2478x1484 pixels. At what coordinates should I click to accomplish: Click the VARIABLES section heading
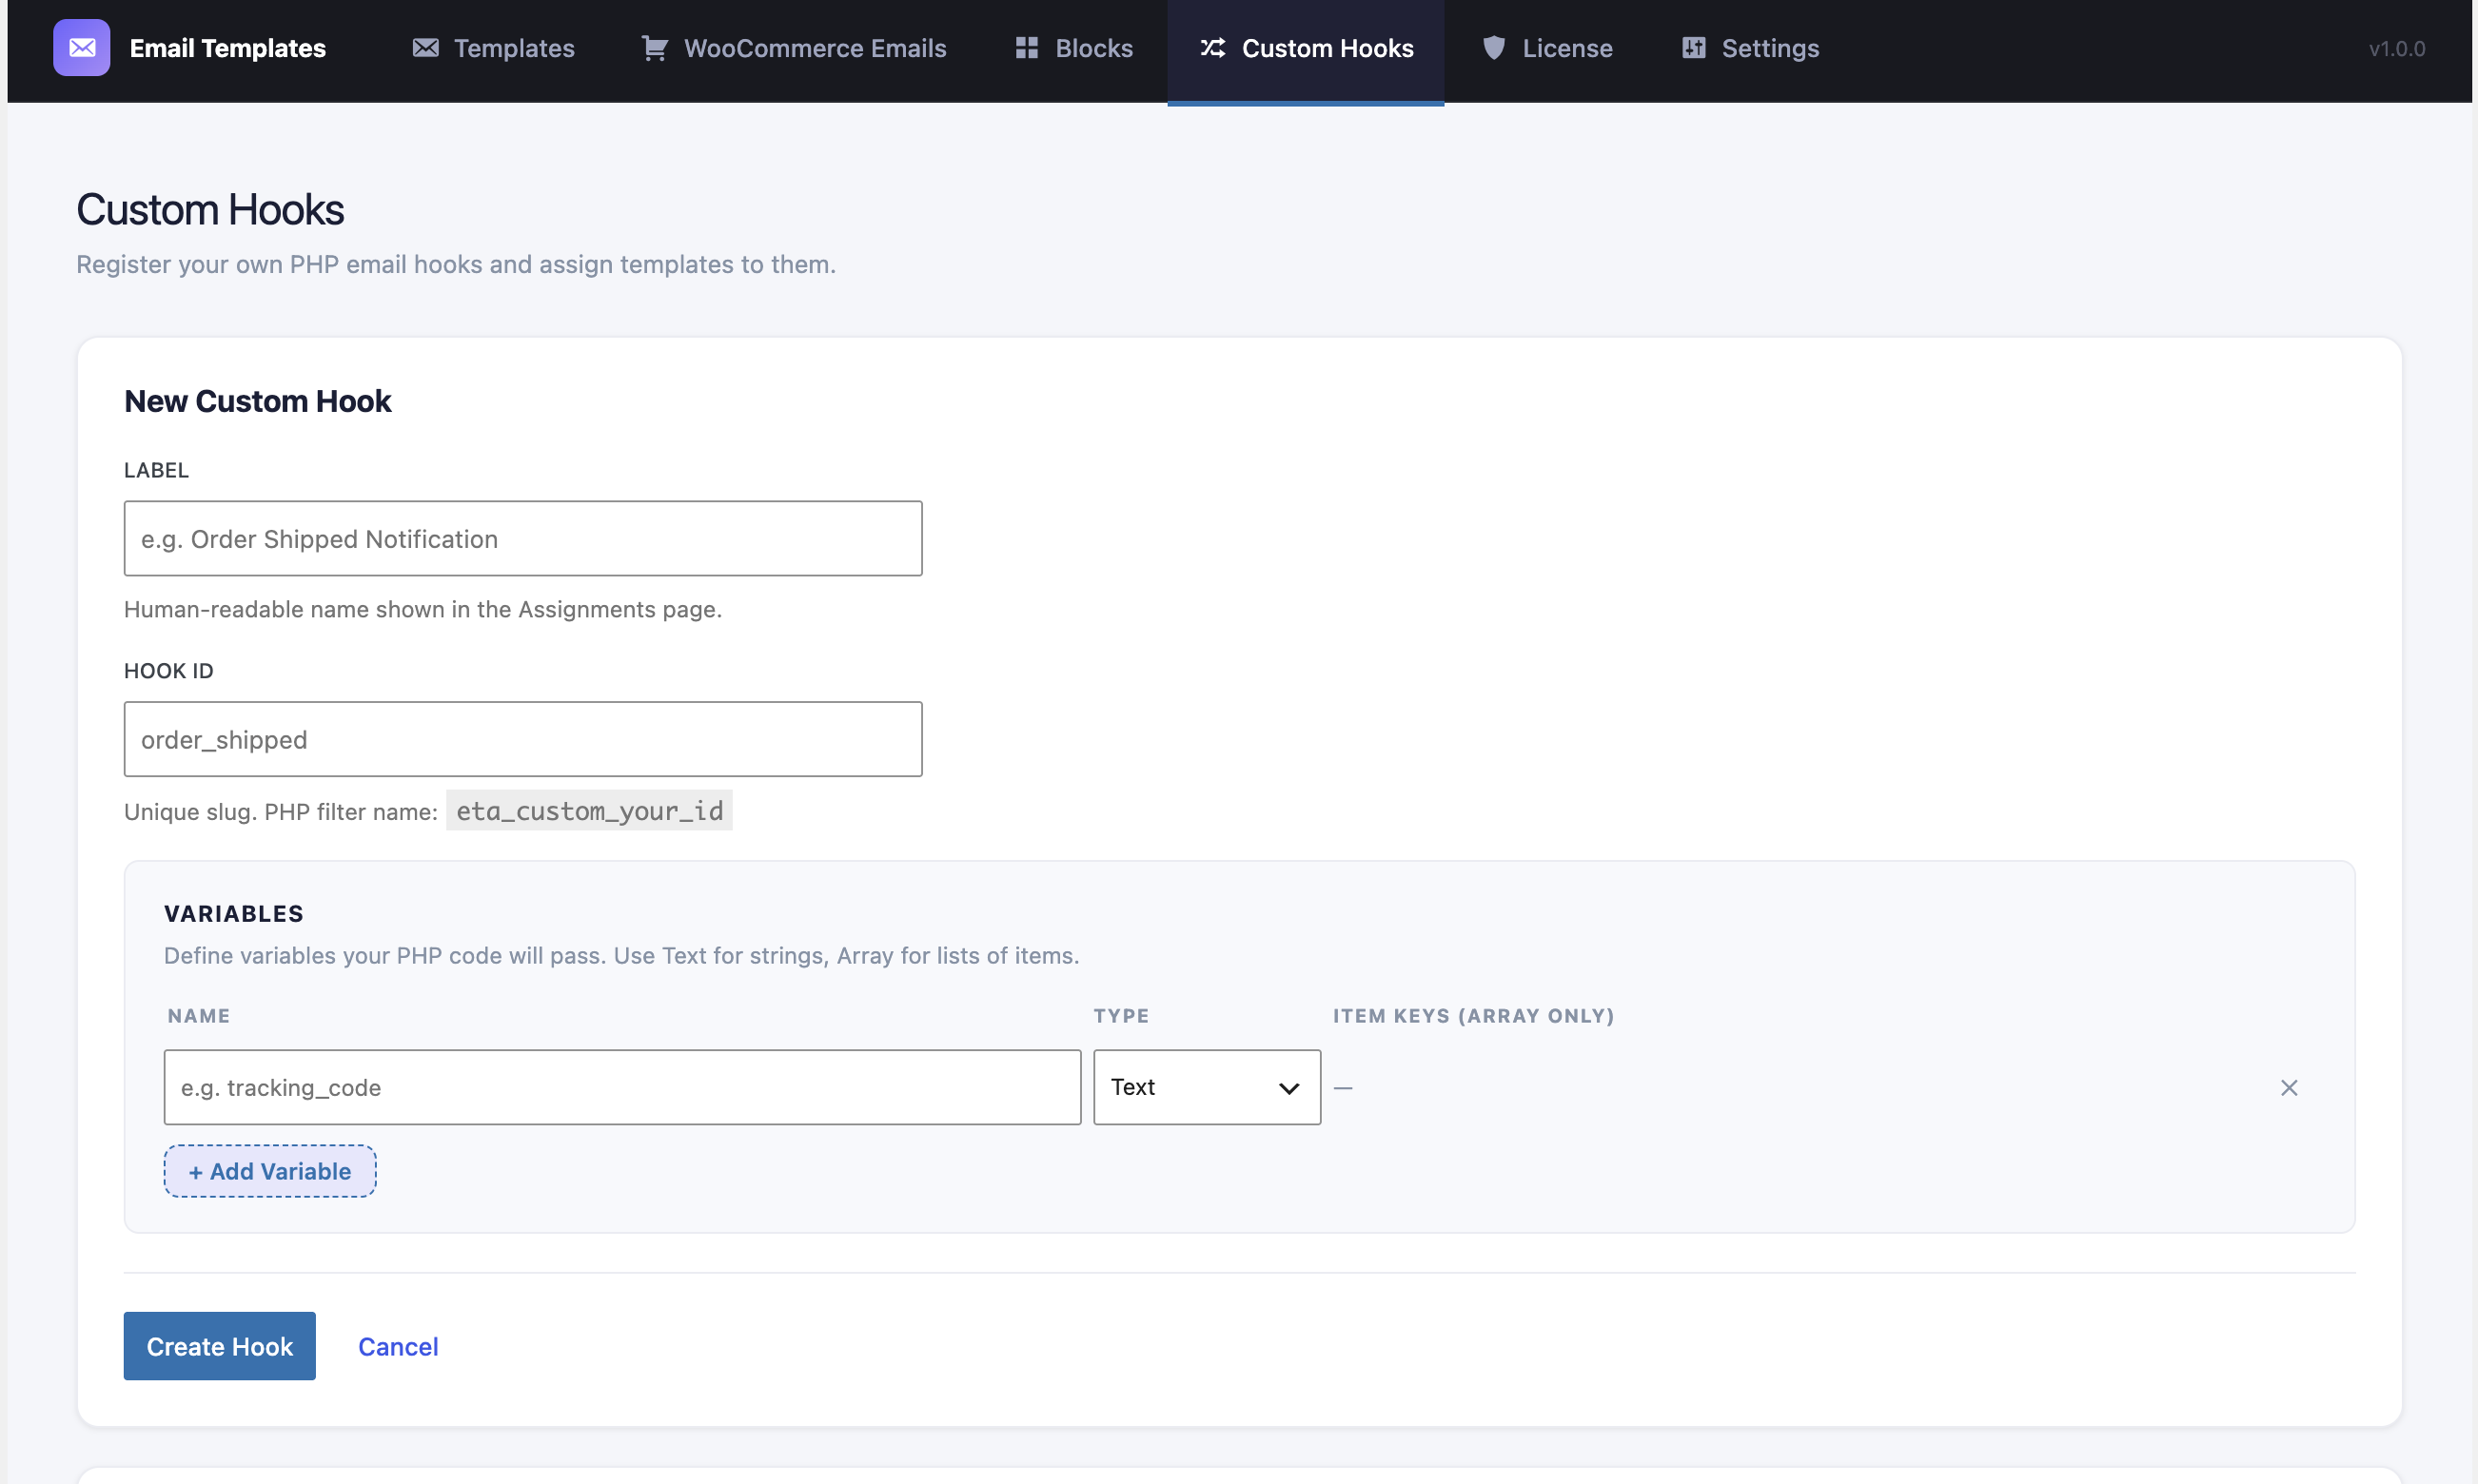[x=234, y=913]
